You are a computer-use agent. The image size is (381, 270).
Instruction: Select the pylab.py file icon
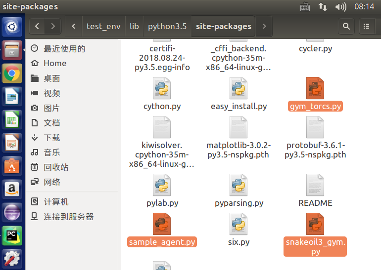(x=162, y=185)
